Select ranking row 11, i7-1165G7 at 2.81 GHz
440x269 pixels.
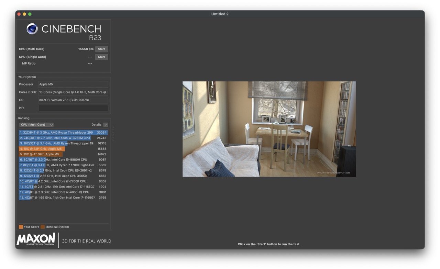(x=63, y=187)
